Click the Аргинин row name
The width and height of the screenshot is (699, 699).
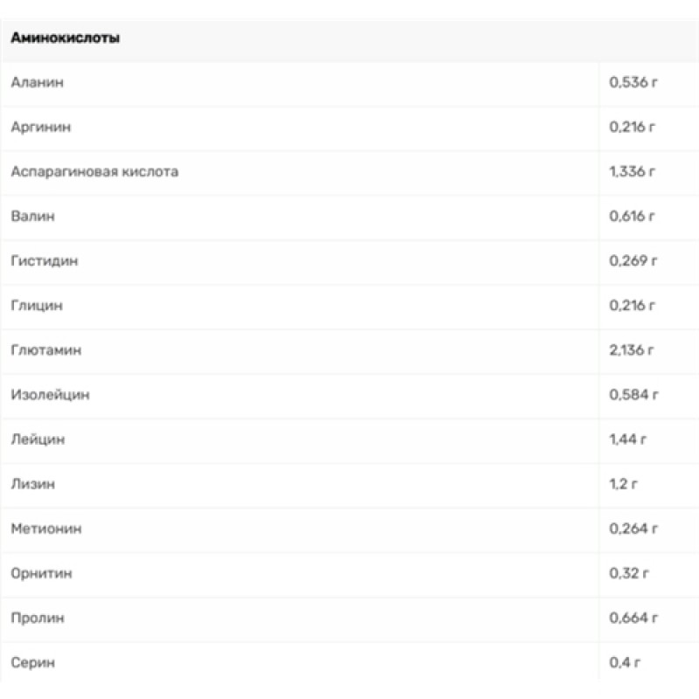click(41, 128)
